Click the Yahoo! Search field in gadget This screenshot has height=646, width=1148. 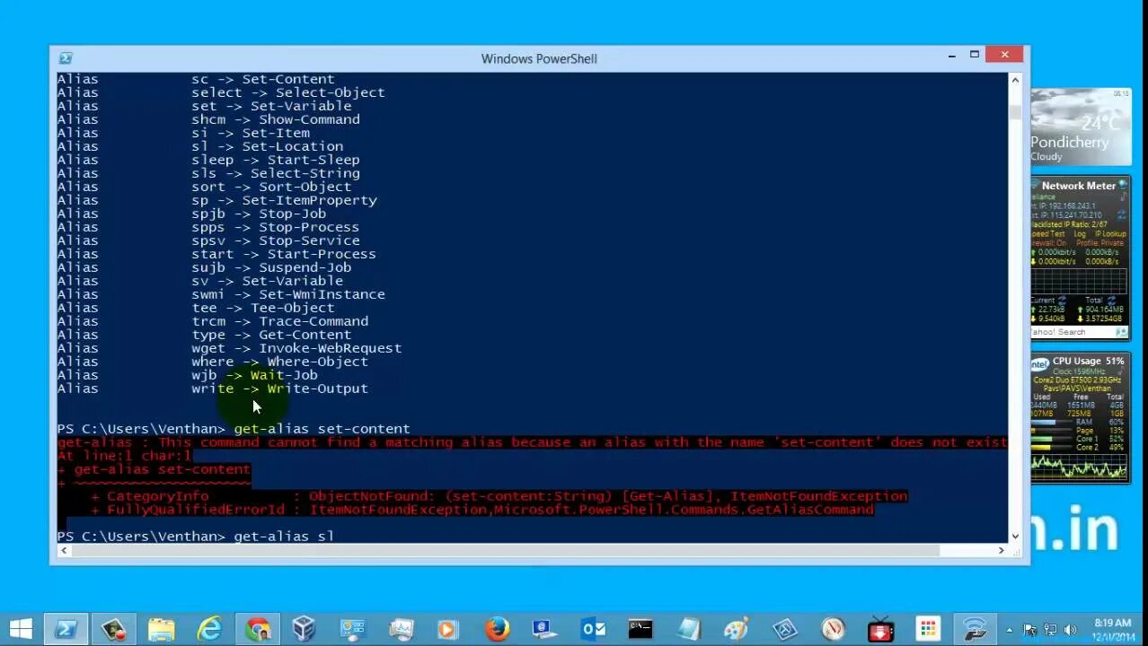click(1072, 332)
